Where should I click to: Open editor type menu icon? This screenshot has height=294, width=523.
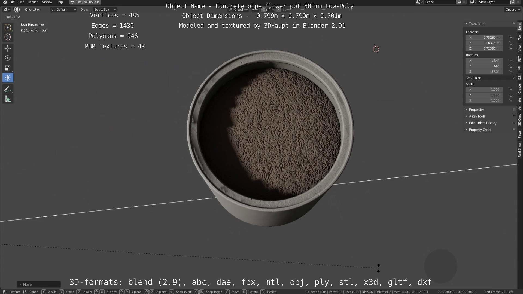pyautogui.click(x=7, y=10)
